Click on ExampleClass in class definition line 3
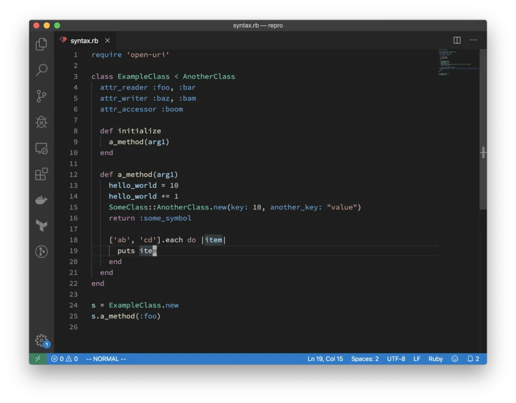516x403 pixels. (x=144, y=77)
